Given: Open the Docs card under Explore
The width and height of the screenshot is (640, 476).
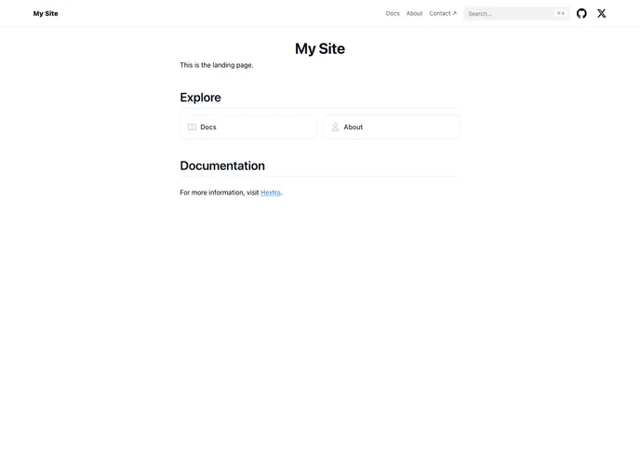Looking at the screenshot, I should [x=248, y=127].
